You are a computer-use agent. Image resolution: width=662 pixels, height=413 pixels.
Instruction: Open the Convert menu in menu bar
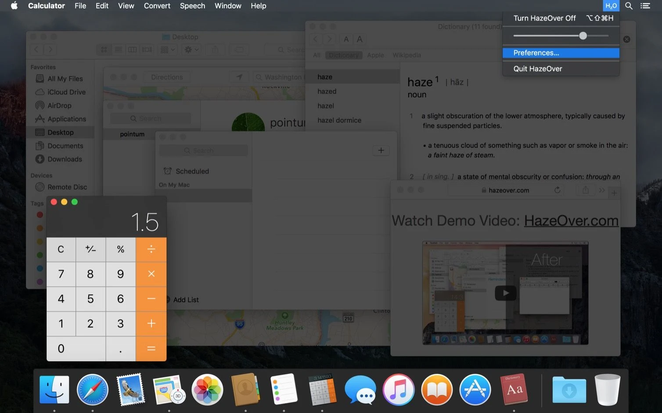click(157, 6)
